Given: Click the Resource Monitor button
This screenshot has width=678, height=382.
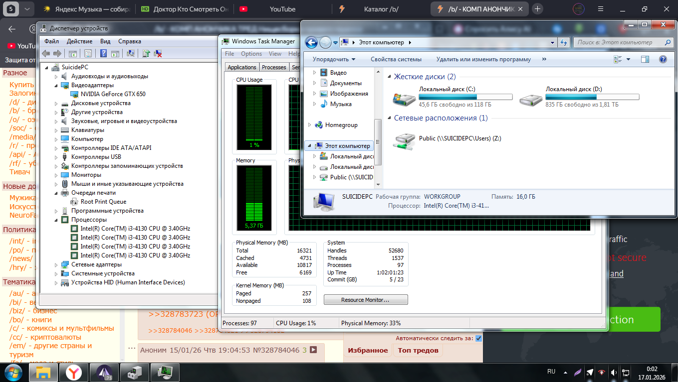Looking at the screenshot, I should (366, 300).
